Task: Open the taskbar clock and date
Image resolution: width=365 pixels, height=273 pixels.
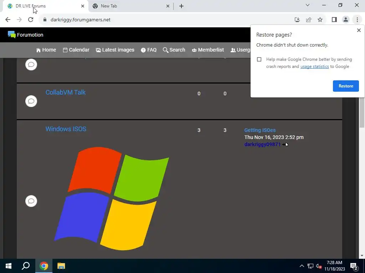Action: tap(334, 266)
